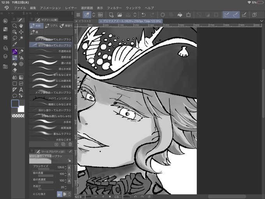The image size is (265, 199).
Task: Delete sub tool with trash icon
Action: click(x=70, y=144)
